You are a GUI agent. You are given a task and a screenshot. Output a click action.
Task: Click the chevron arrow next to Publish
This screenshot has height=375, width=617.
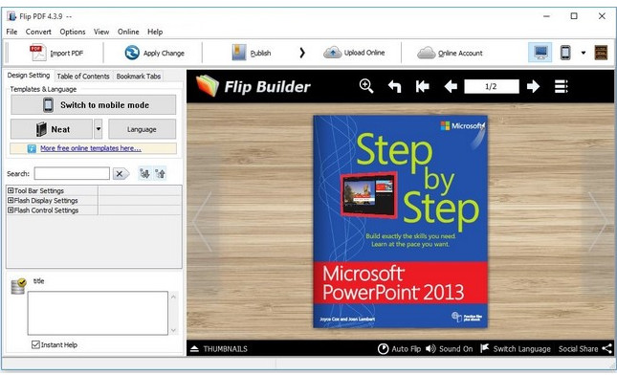pyautogui.click(x=302, y=53)
